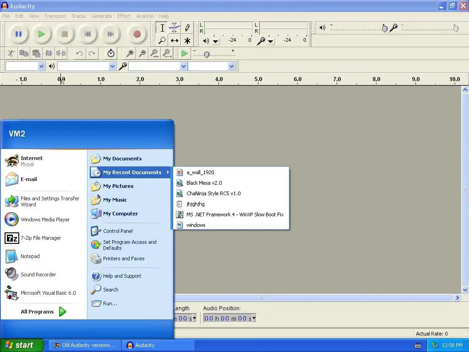Select the Envelope tool

175,28
